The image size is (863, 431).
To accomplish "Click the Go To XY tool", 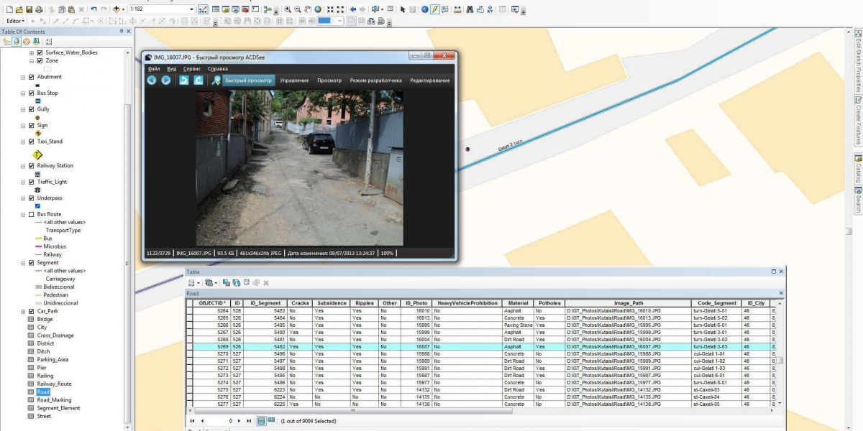I will tap(490, 9).
